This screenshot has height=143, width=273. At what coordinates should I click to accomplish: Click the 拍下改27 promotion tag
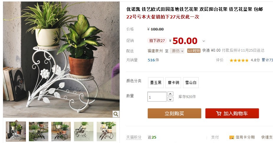point(157,41)
